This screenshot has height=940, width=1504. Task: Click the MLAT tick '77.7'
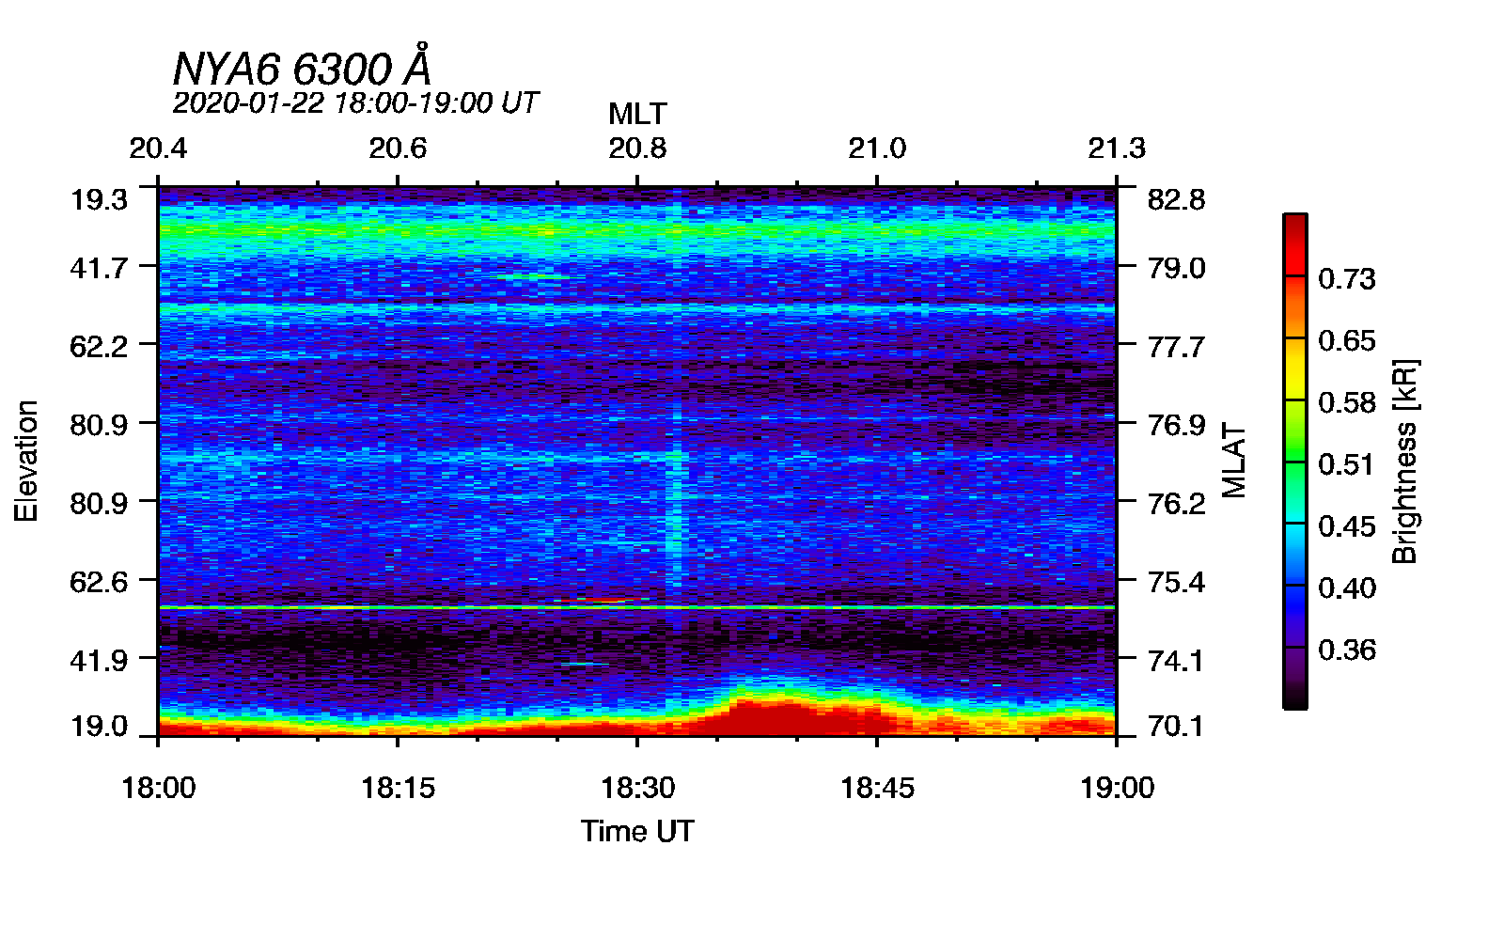[1176, 346]
